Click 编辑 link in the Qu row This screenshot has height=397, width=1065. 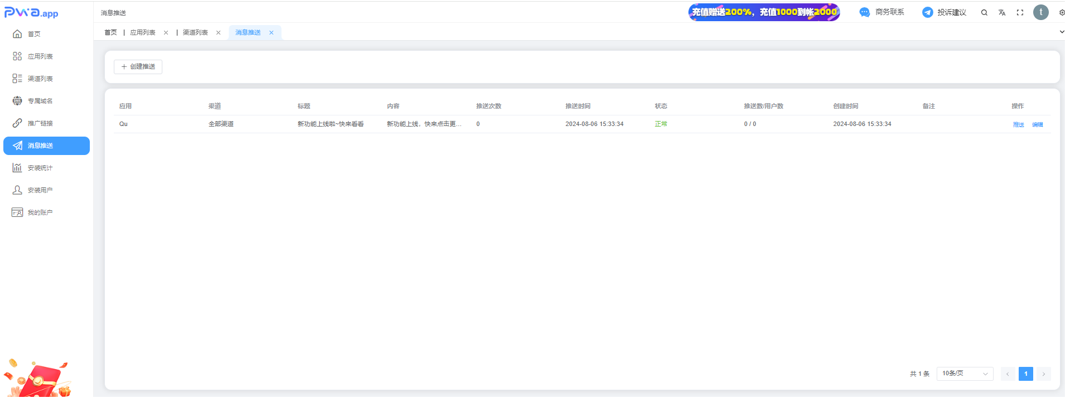click(1037, 124)
